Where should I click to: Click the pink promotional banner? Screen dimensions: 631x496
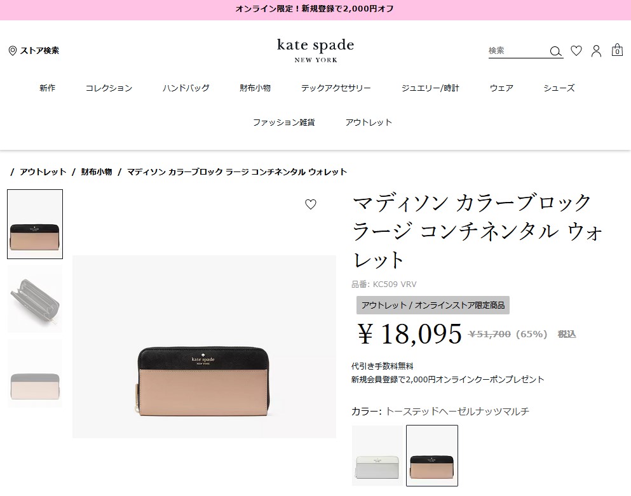(315, 10)
